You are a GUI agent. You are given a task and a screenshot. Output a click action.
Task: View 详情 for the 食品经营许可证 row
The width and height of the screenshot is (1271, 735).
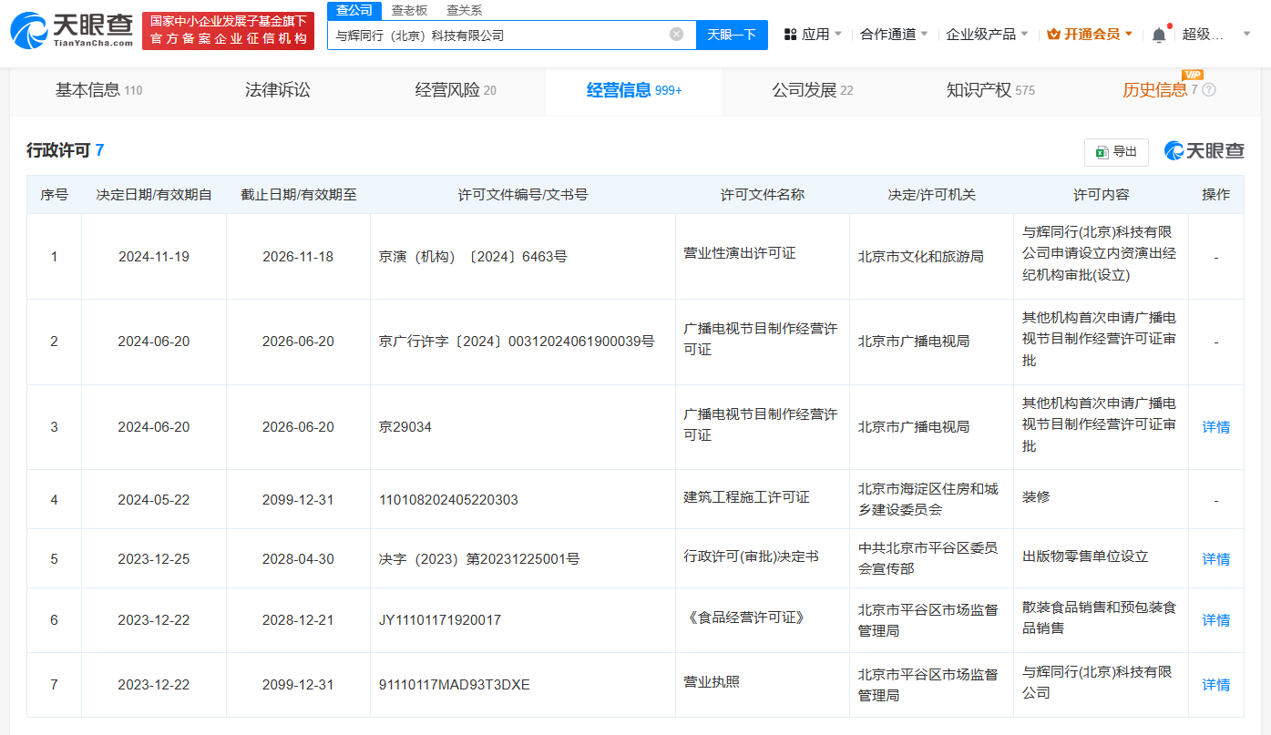(1215, 620)
